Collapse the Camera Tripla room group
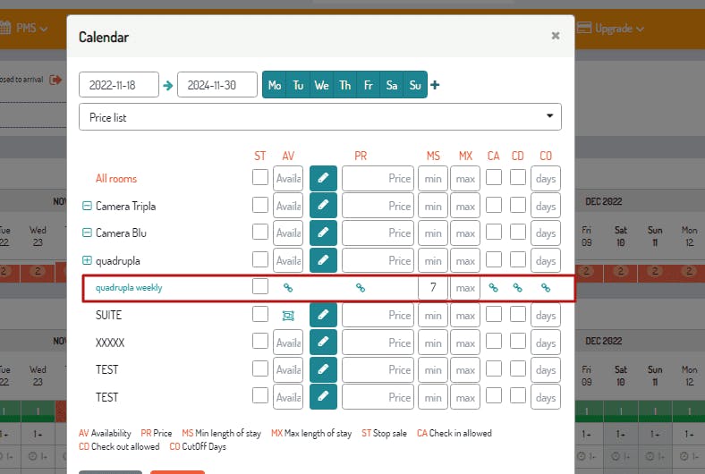 (87, 206)
